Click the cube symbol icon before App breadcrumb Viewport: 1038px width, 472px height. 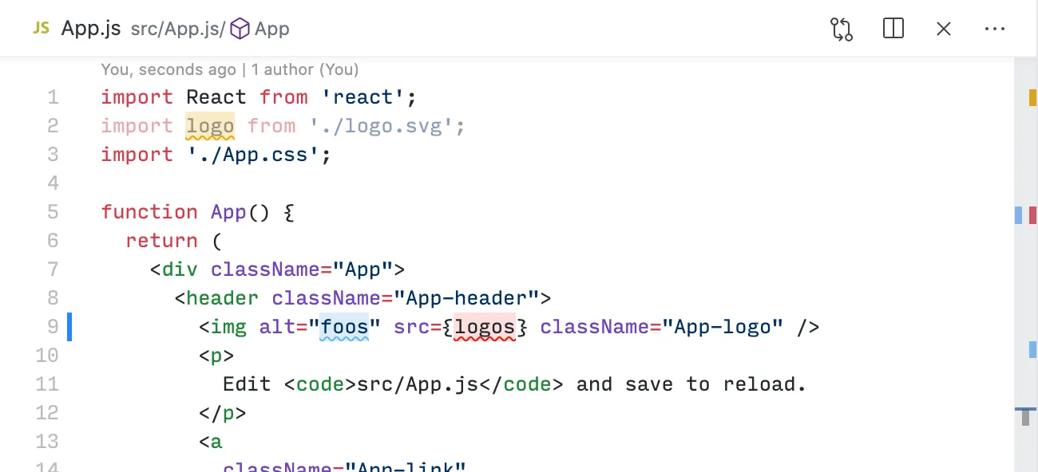coord(240,29)
